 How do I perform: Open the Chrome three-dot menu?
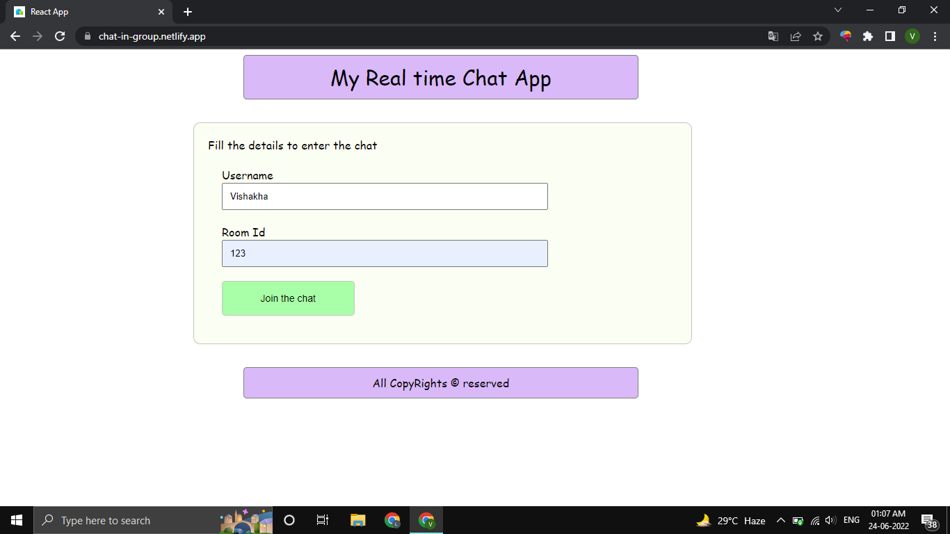click(934, 36)
